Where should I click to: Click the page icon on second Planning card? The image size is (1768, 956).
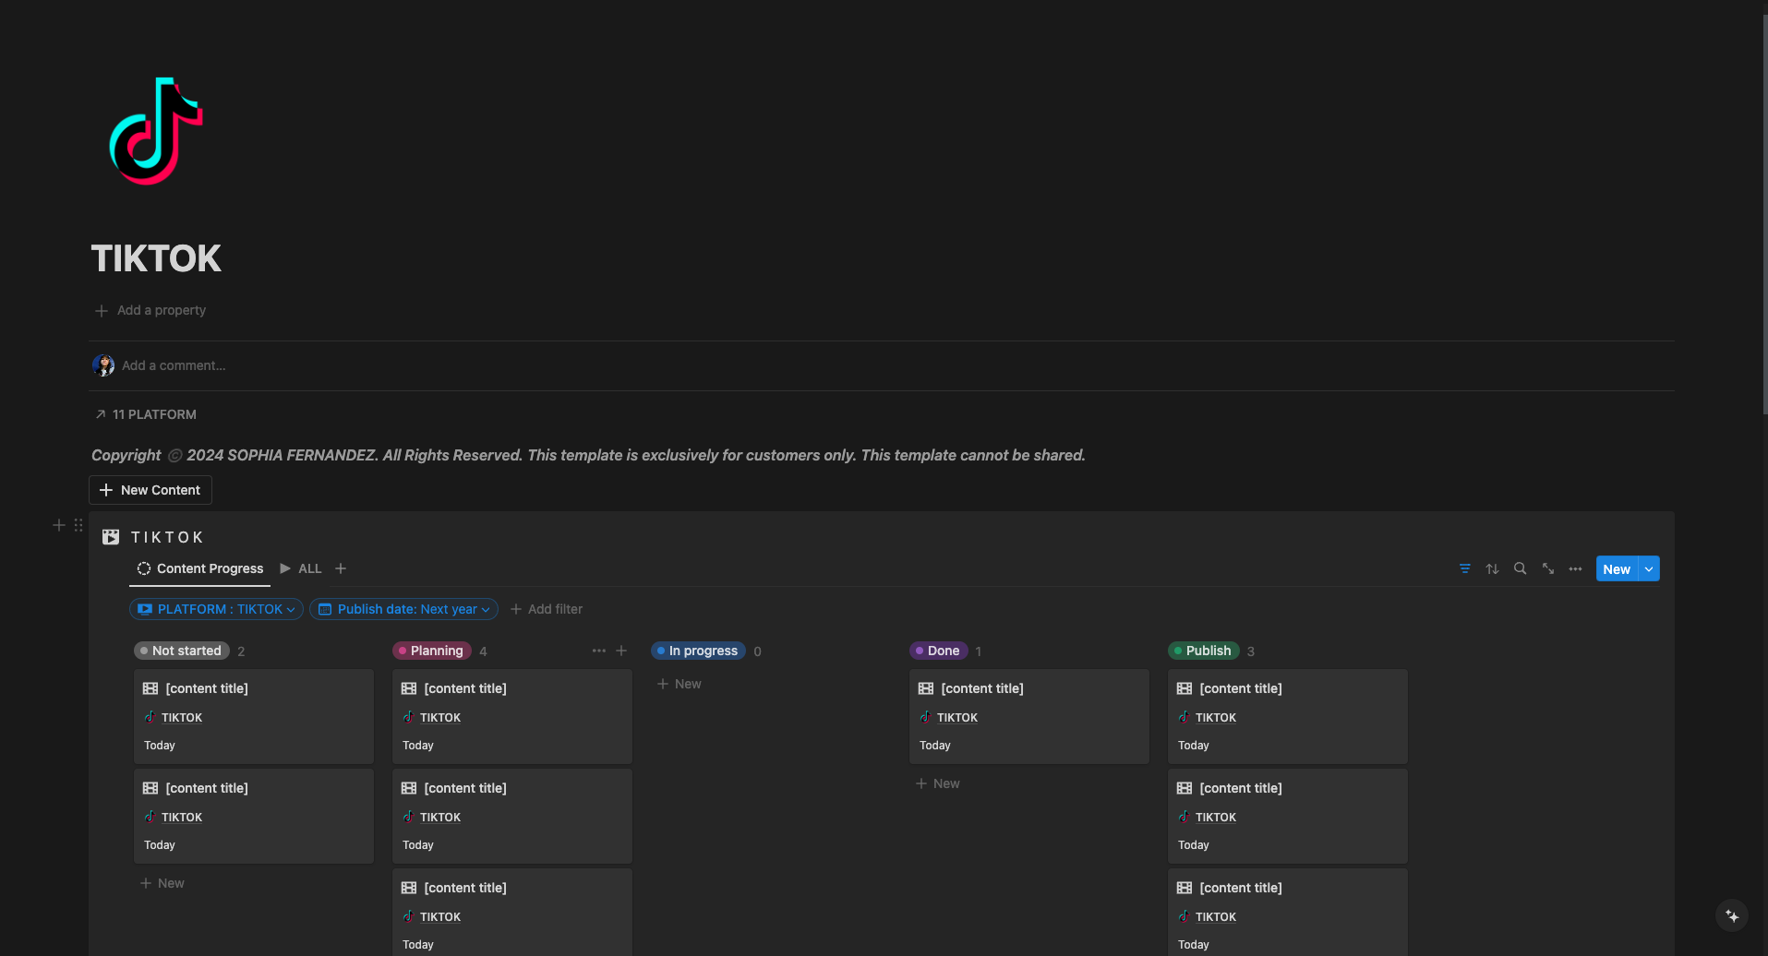409,788
